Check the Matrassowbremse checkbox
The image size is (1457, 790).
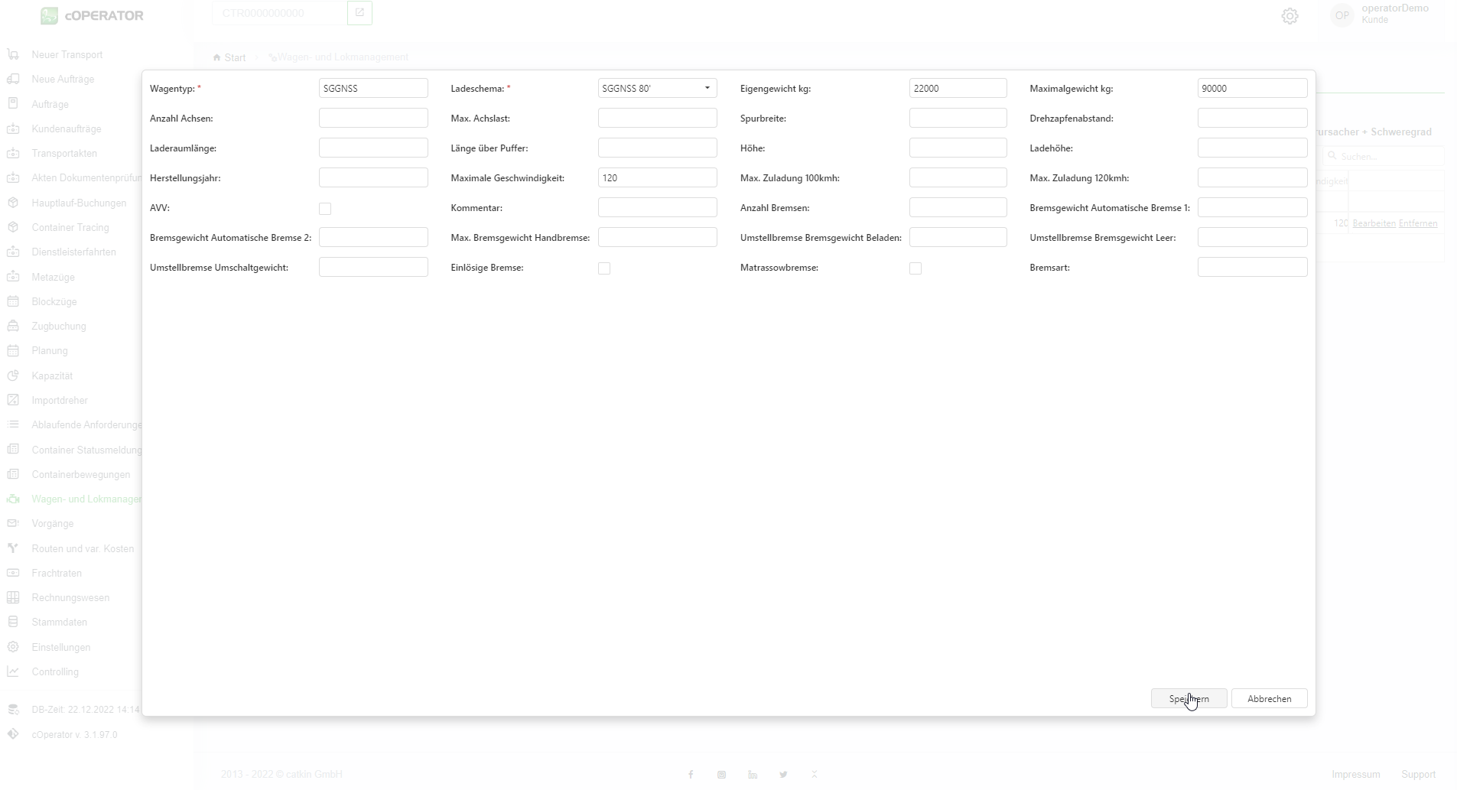pyautogui.click(x=916, y=268)
